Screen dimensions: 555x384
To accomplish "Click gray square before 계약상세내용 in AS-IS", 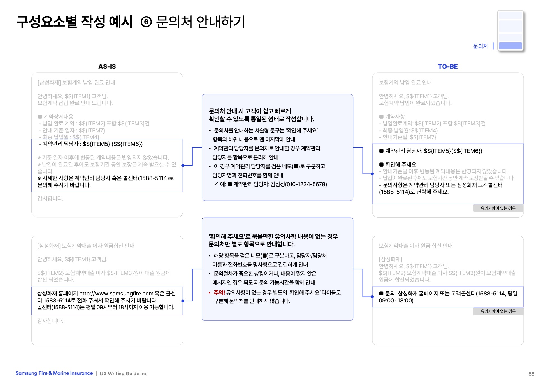I will (x=40, y=117).
